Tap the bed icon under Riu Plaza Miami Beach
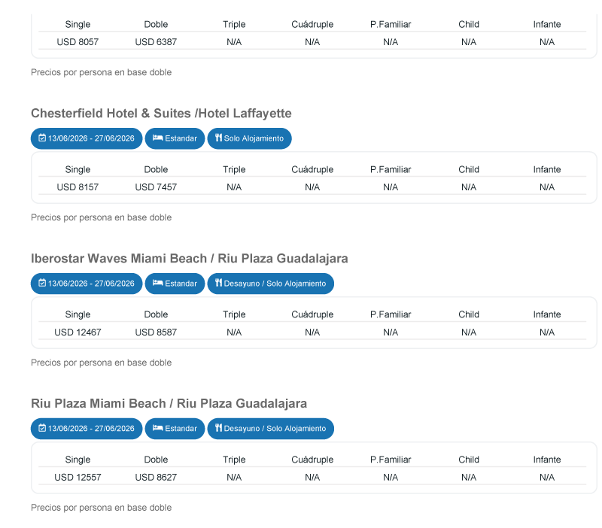The height and width of the screenshot is (528, 602). pyautogui.click(x=157, y=429)
